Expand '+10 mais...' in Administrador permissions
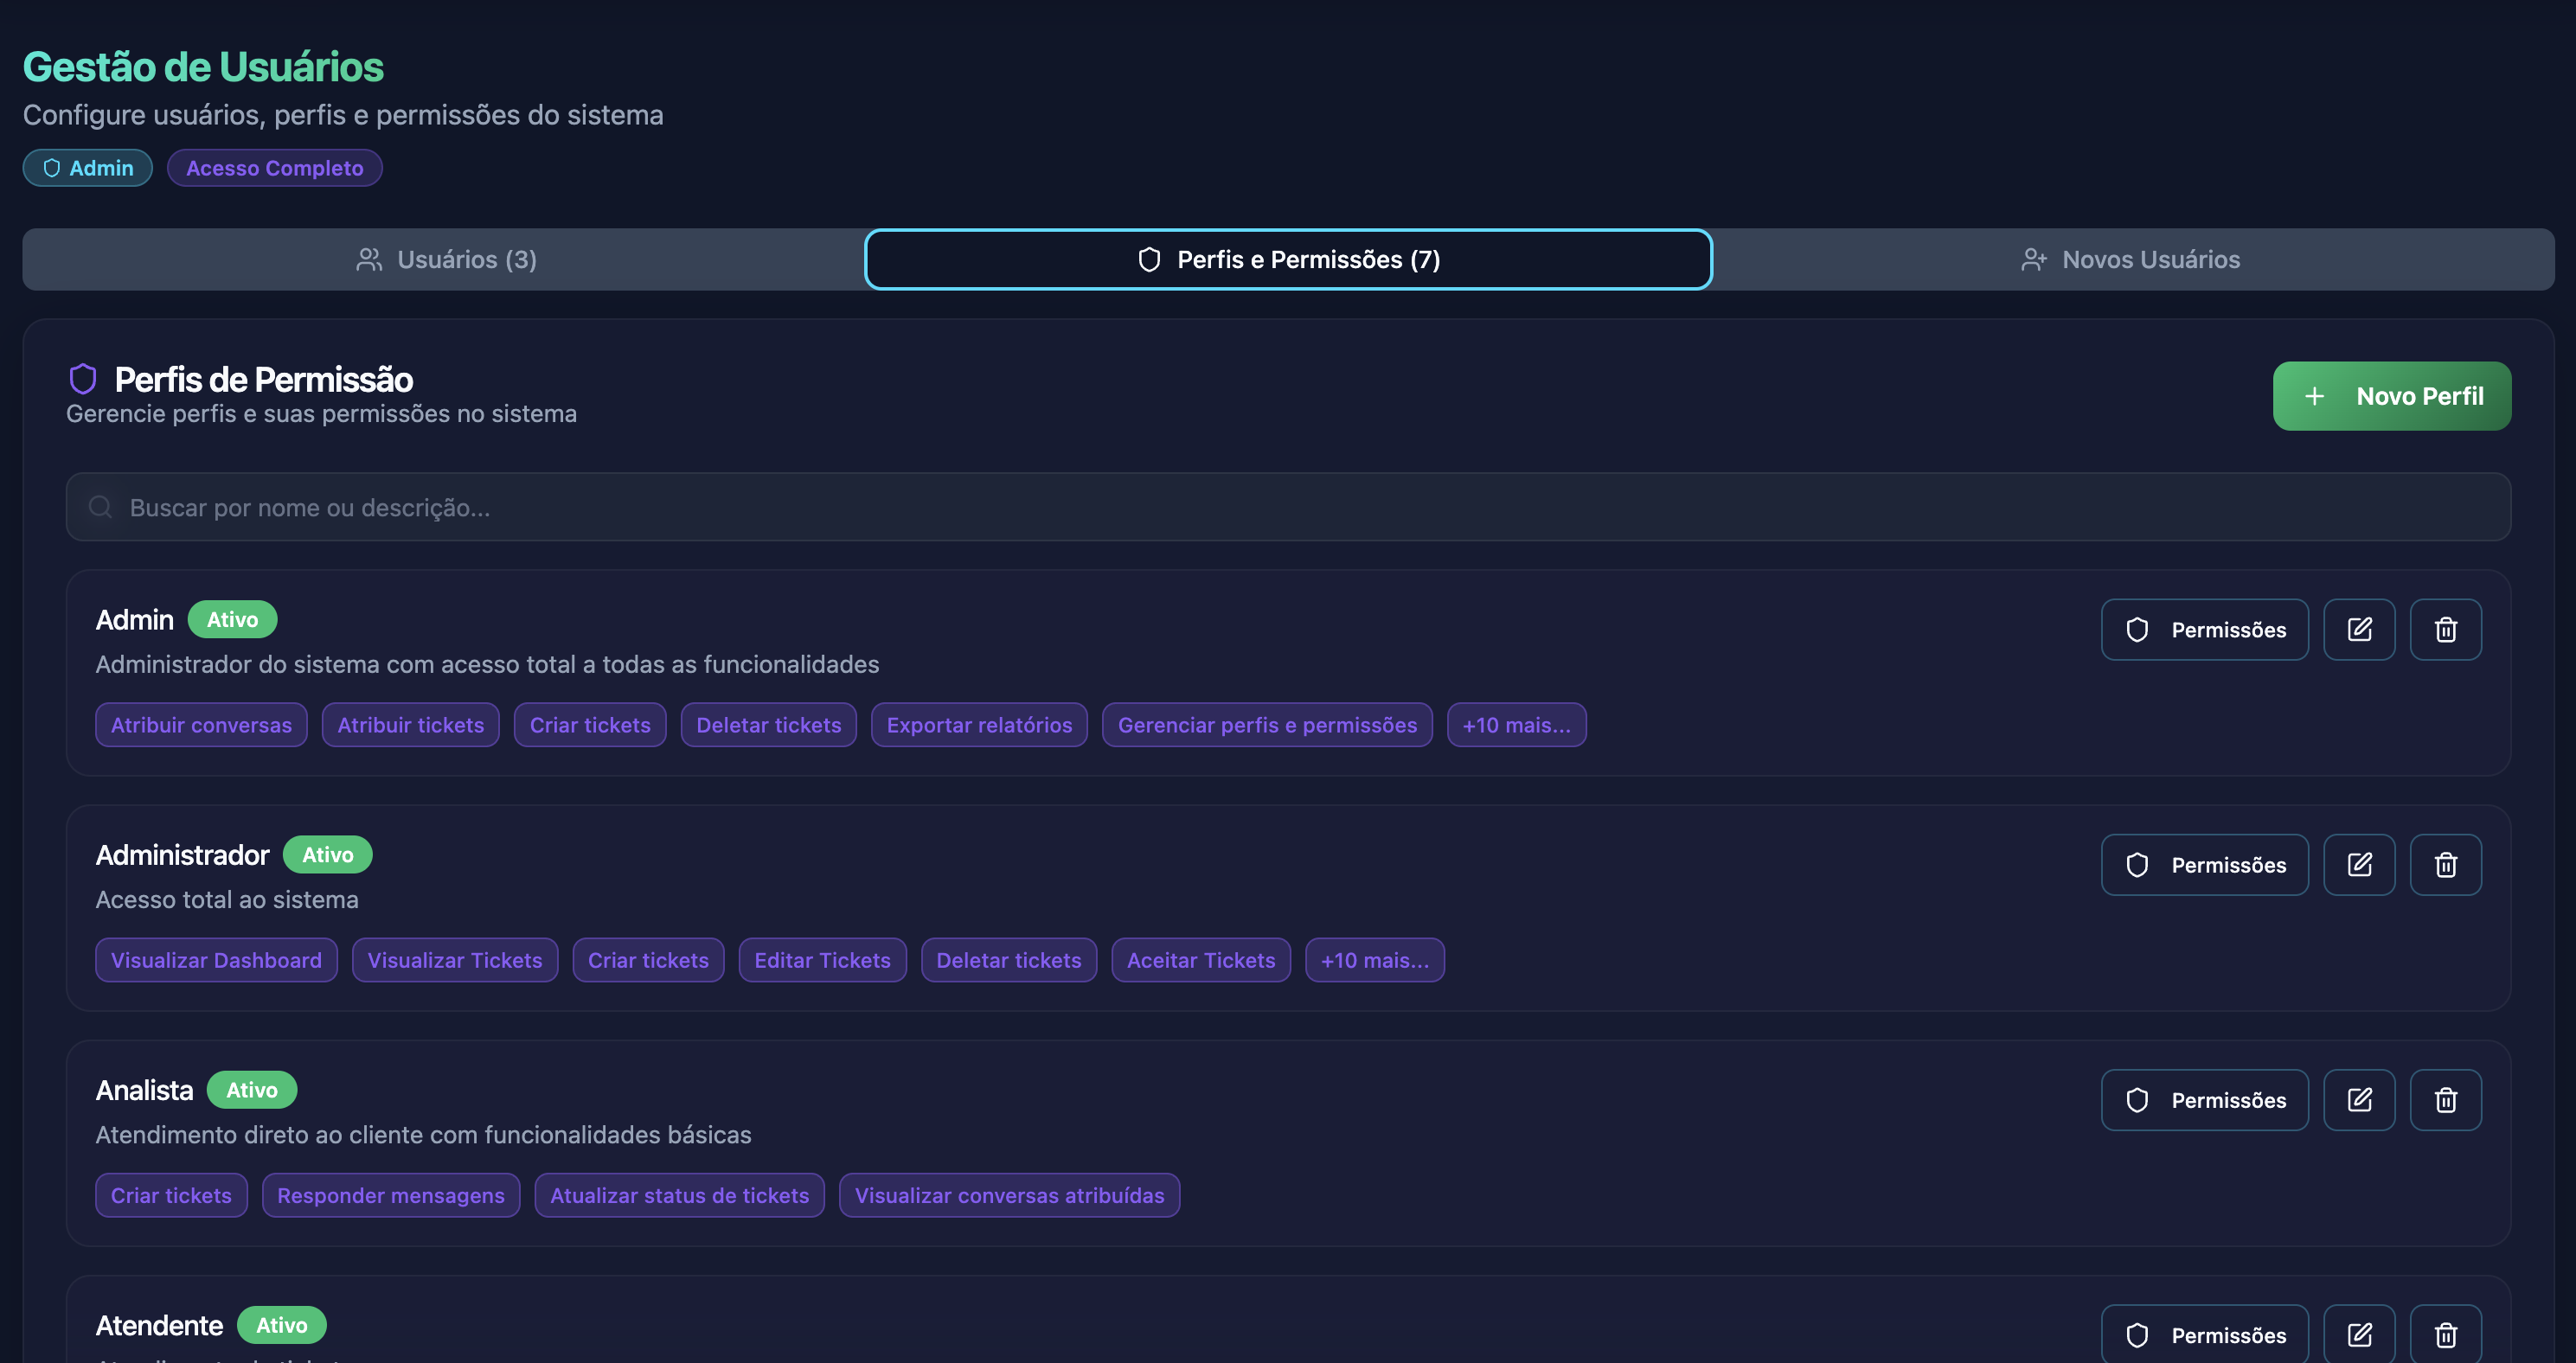Viewport: 2576px width, 1363px height. click(1374, 960)
